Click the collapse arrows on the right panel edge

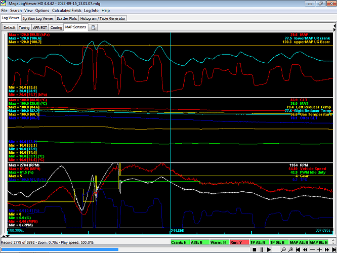pos(334,27)
